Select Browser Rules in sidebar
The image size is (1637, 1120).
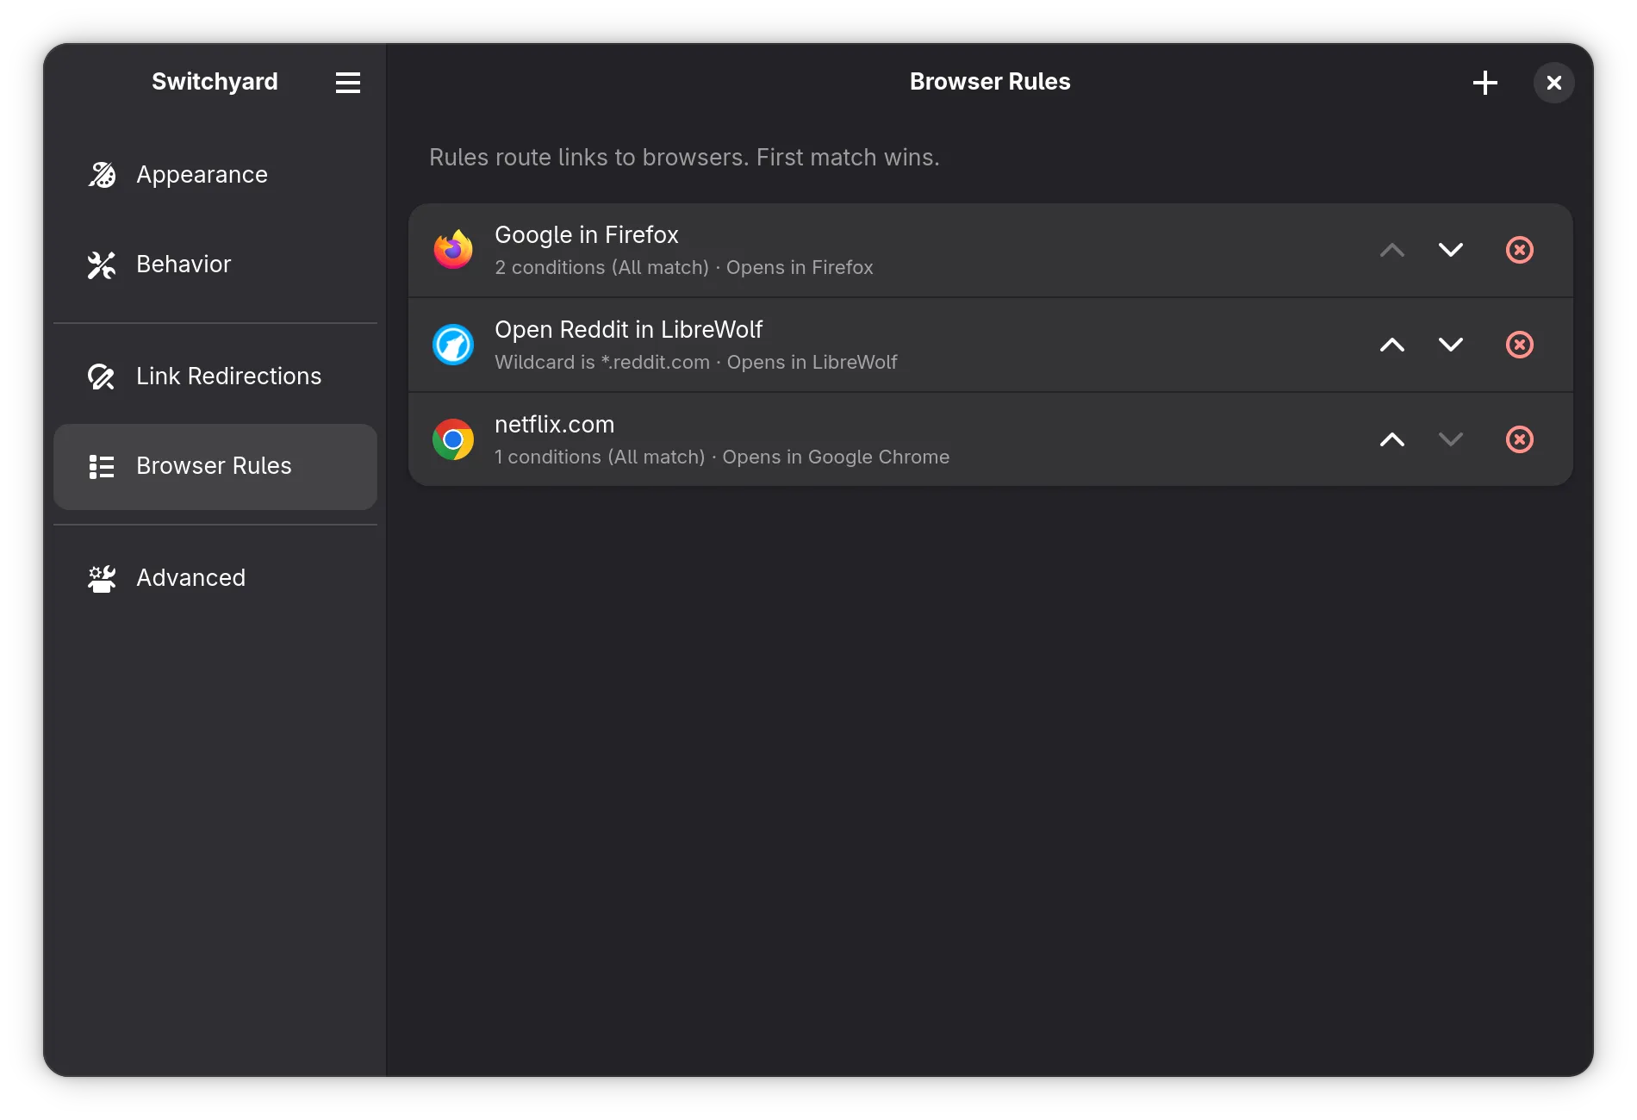click(215, 466)
